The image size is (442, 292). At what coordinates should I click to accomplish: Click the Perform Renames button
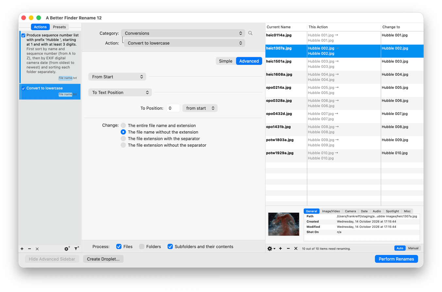pyautogui.click(x=397, y=259)
